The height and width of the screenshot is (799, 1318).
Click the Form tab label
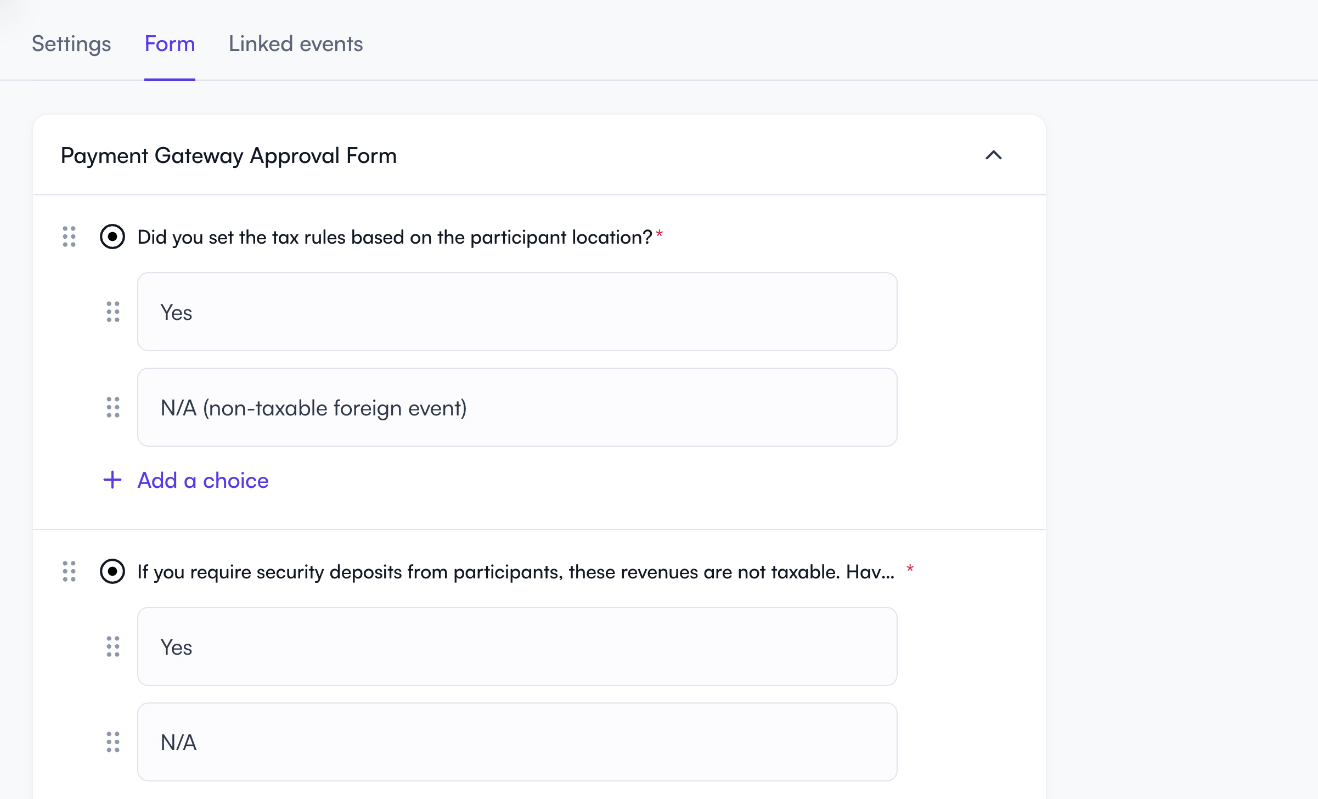pyautogui.click(x=169, y=44)
